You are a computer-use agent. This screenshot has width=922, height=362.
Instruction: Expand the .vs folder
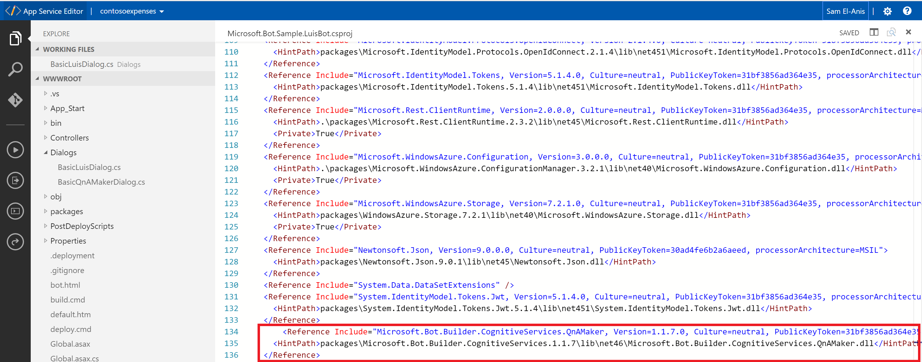point(45,93)
